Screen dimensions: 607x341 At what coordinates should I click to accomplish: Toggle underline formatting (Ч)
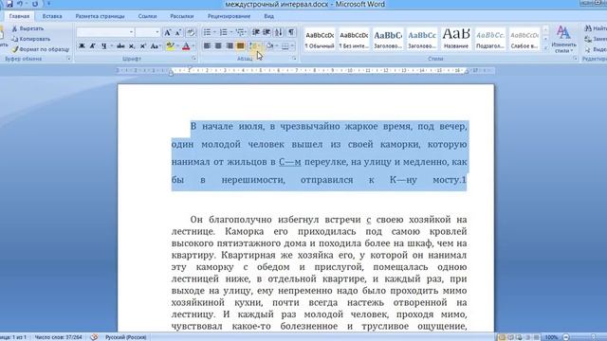tap(103, 46)
